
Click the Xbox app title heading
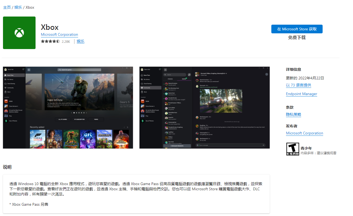pos(50,27)
